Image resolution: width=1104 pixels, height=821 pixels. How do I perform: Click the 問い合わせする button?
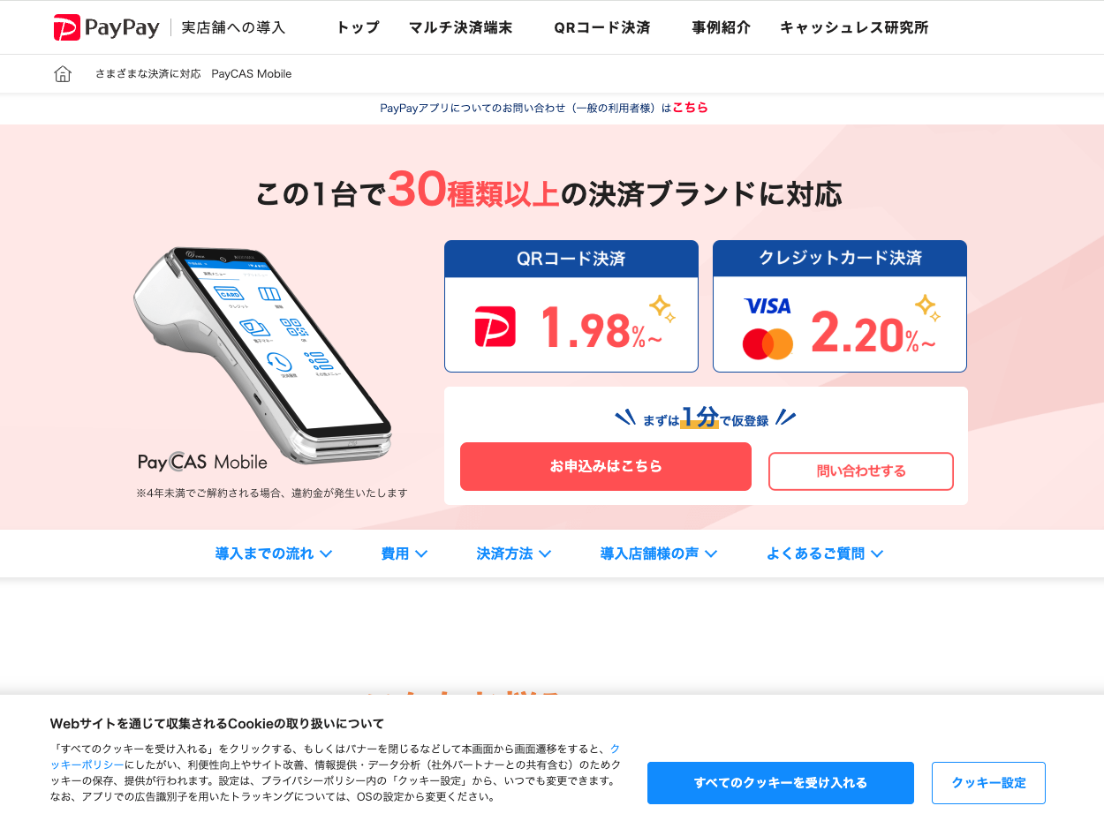(861, 471)
